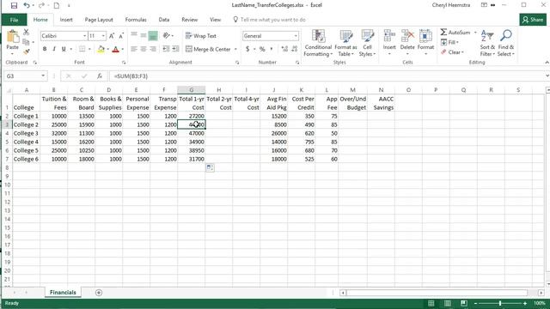The image size is (550, 309).
Task: Select the Financials sheet tab
Action: 63,292
